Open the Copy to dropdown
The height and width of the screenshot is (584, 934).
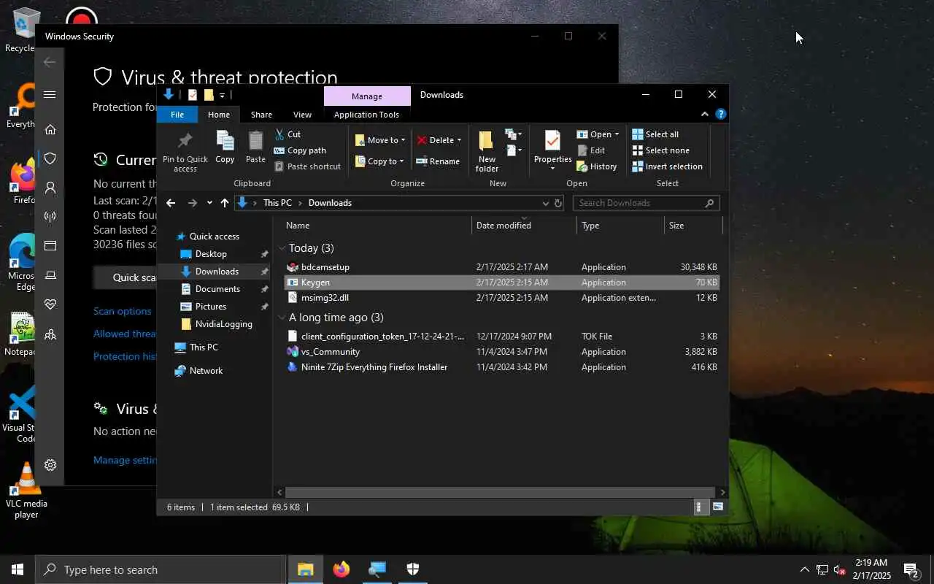(x=379, y=161)
